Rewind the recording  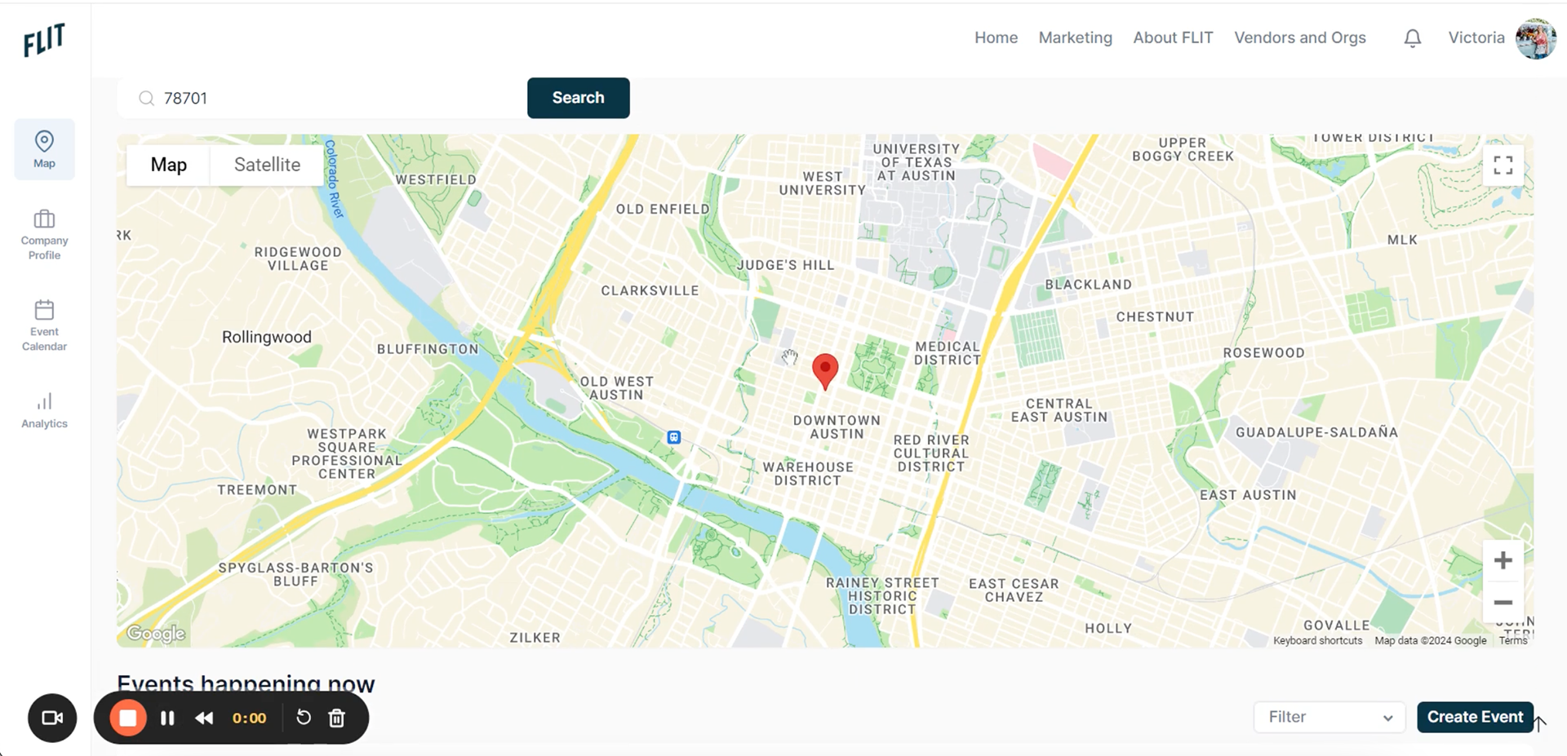204,718
